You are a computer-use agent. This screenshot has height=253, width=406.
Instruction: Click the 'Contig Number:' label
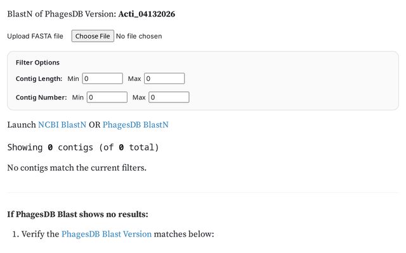click(x=41, y=97)
